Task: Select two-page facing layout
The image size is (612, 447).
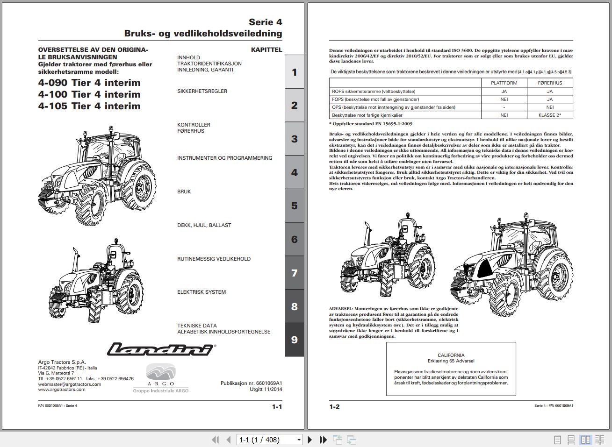Action: (585, 440)
